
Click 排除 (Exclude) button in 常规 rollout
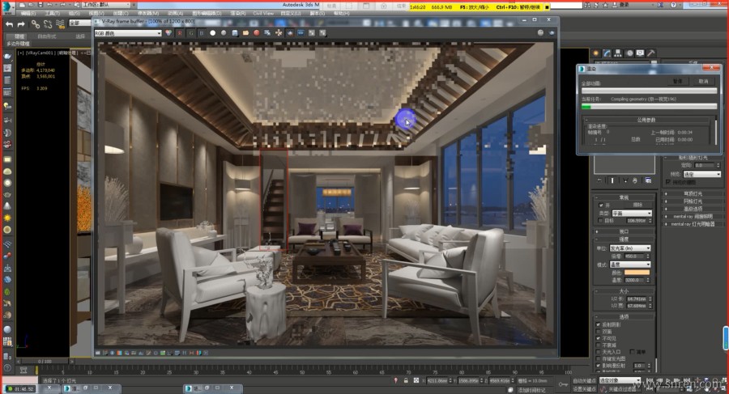638,205
